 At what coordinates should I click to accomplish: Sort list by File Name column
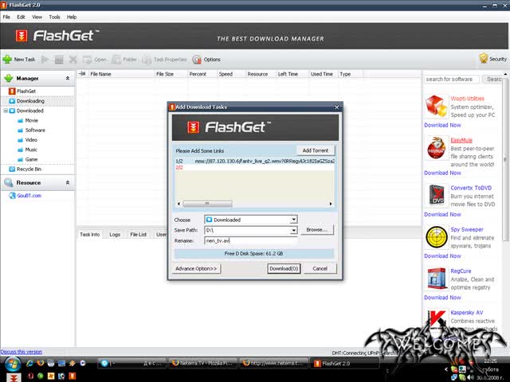pyautogui.click(x=121, y=74)
